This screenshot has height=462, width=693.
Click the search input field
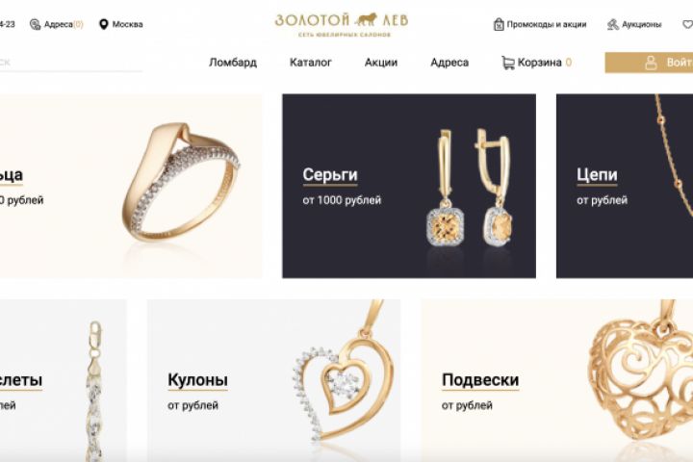[x=70, y=63]
